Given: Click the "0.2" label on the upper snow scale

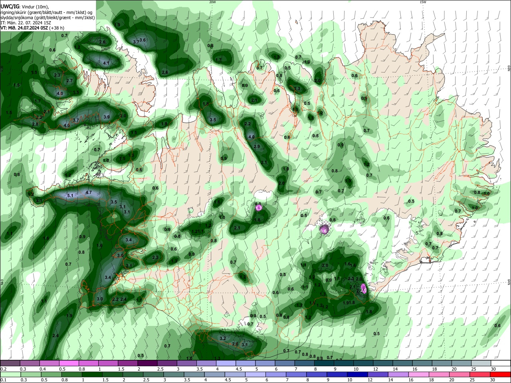Looking at the screenshot, I should [x=3, y=369].
